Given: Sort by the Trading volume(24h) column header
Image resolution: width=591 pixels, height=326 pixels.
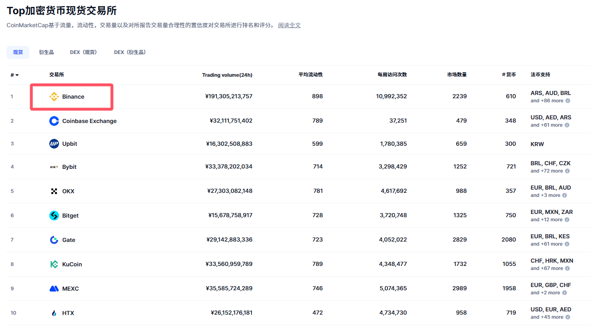Looking at the screenshot, I should pyautogui.click(x=227, y=75).
